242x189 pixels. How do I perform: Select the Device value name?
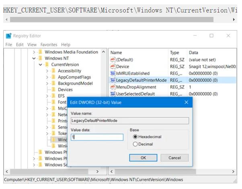point(122,66)
